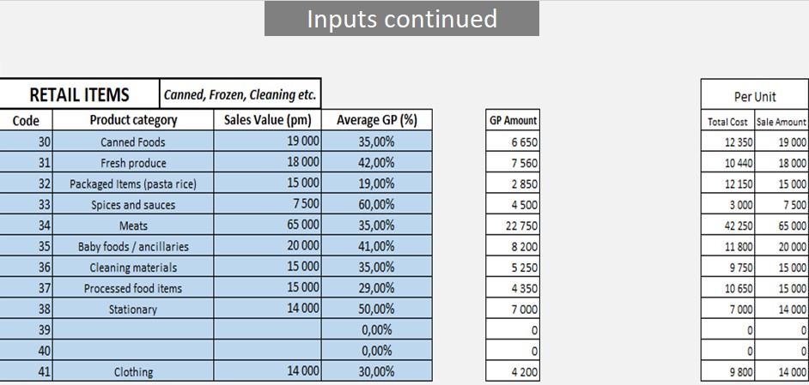Click the Meats sales value 65 000 cell
This screenshot has width=809, height=385.
pos(267,226)
